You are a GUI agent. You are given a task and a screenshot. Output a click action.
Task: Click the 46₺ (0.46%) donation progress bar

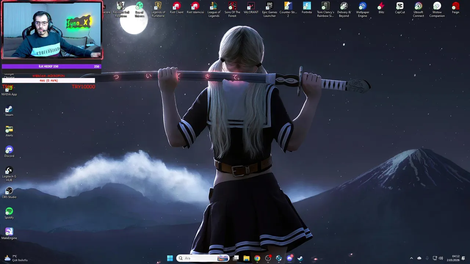(48, 80)
